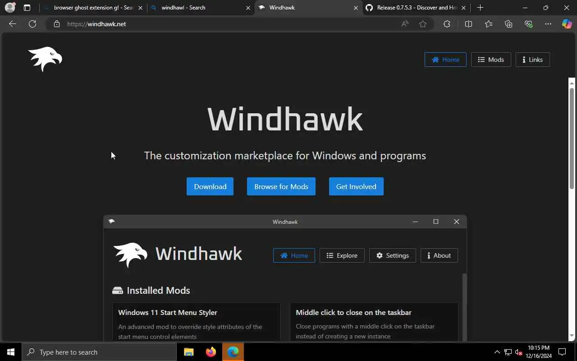Click the Installed Mods heading

158,291
